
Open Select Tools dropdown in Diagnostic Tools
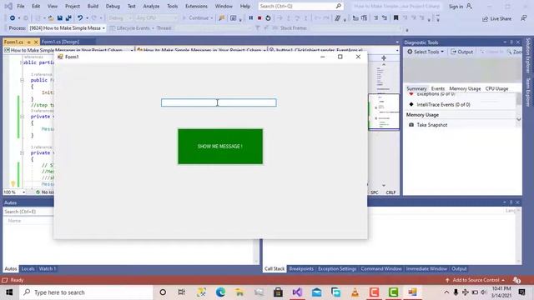point(426,52)
